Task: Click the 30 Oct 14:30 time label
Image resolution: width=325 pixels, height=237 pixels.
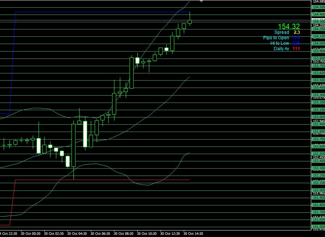Action: tap(194, 234)
